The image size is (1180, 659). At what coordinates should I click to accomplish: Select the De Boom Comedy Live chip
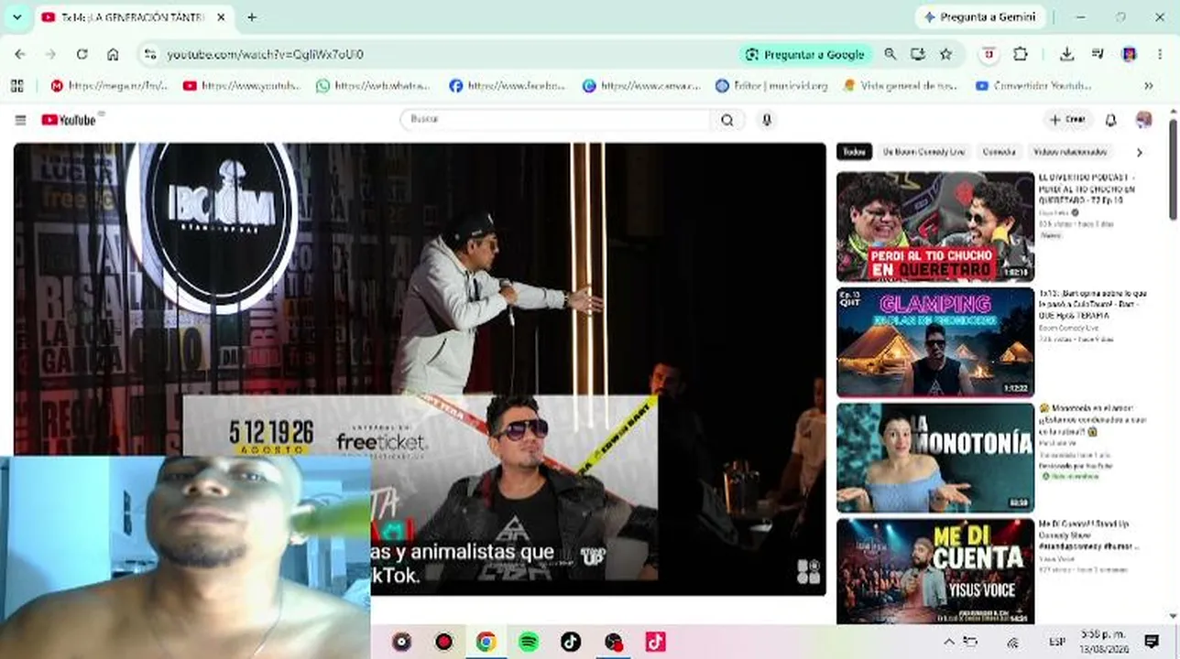click(923, 152)
